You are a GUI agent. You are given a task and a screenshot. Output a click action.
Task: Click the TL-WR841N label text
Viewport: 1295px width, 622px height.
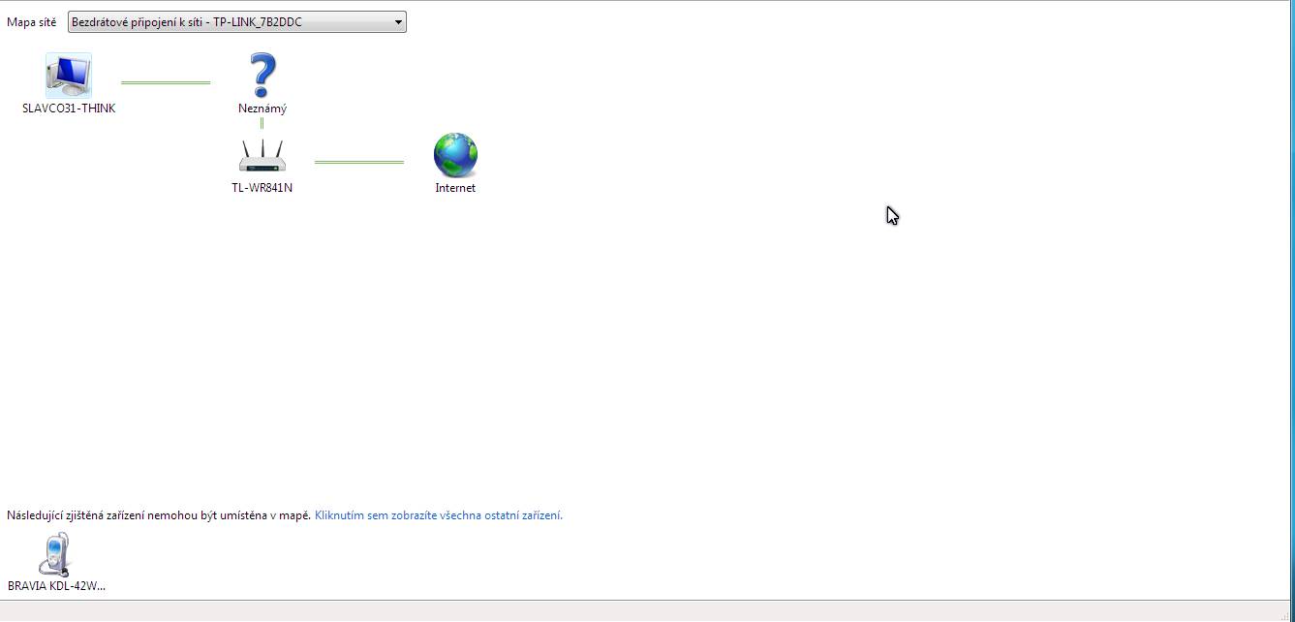(262, 188)
